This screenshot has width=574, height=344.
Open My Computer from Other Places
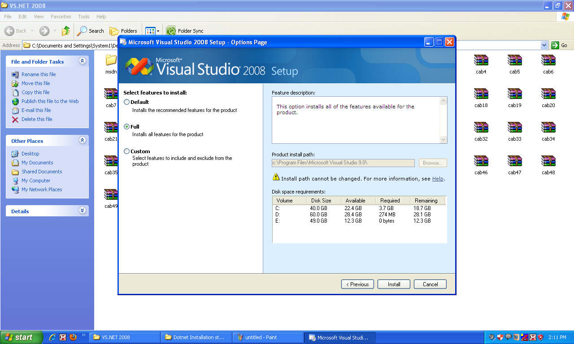coord(36,181)
